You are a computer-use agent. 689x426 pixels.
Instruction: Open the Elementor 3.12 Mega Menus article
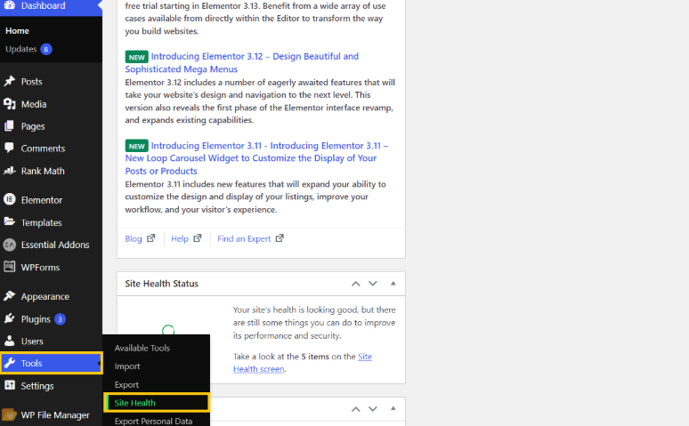[x=254, y=56]
